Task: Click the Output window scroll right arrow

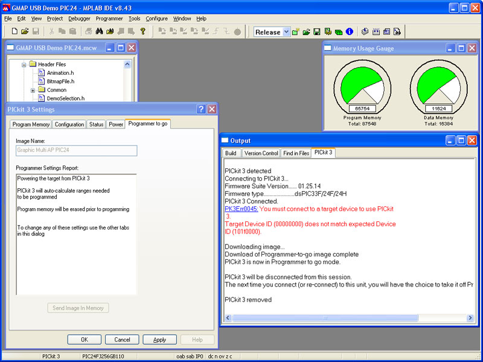Action: click(470, 318)
